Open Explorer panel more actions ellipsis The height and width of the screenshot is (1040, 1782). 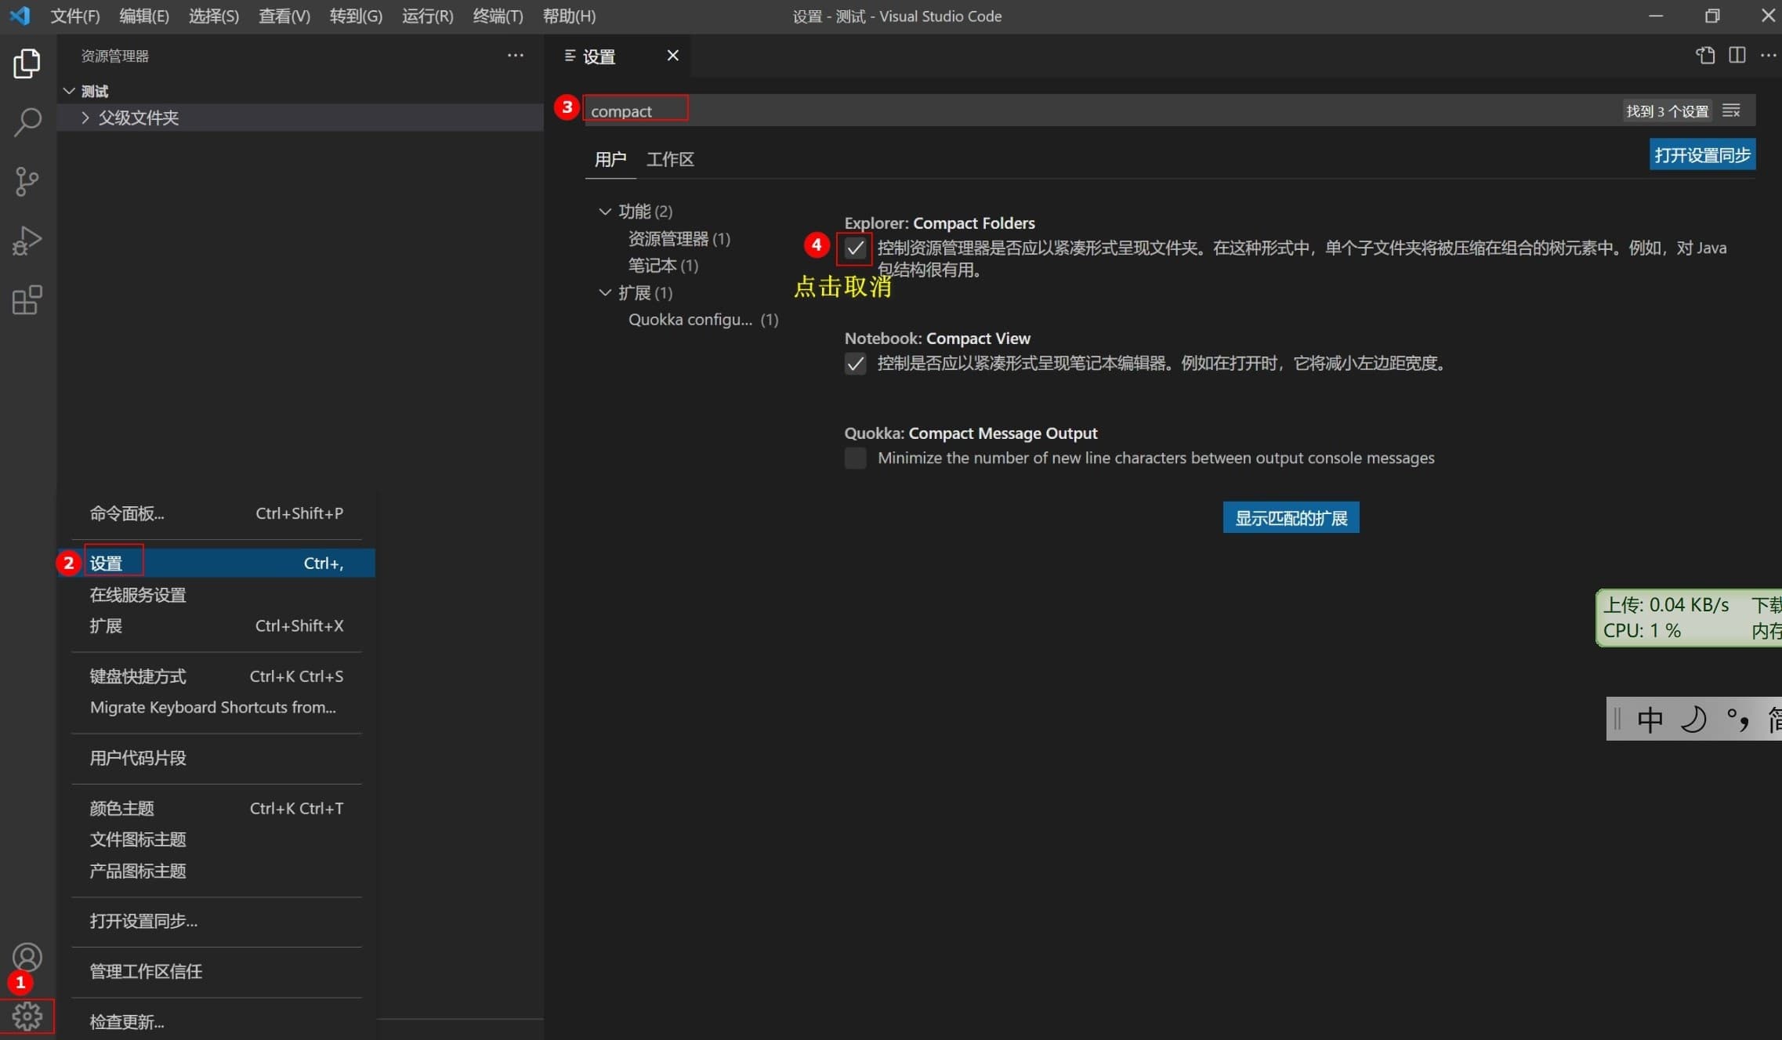pos(515,56)
